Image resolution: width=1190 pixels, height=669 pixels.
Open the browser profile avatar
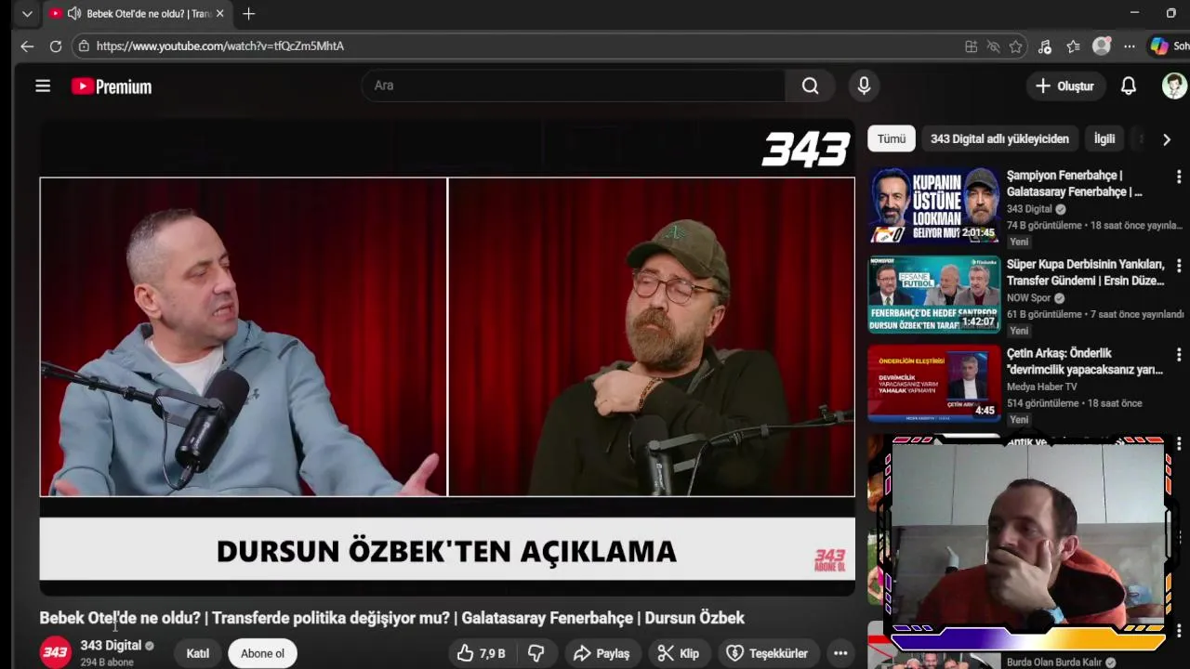click(1102, 46)
